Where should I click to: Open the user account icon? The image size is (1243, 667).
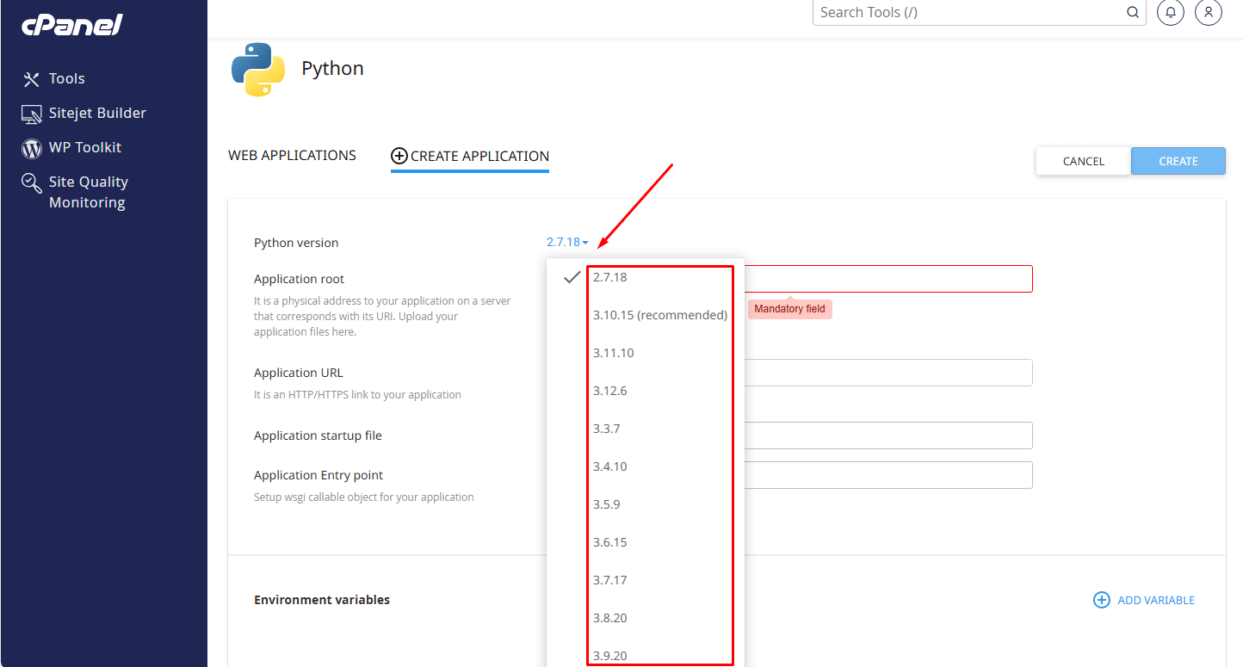[x=1209, y=12]
